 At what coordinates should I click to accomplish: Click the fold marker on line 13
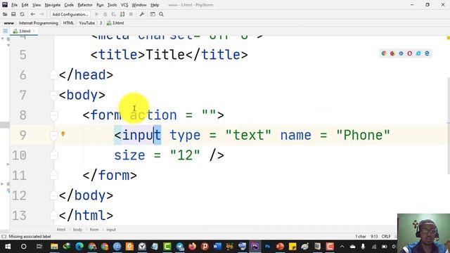54,216
